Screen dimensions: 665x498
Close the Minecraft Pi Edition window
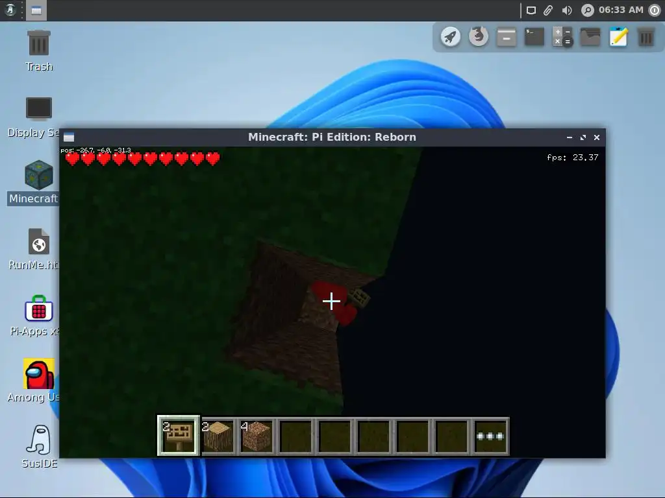[597, 137]
